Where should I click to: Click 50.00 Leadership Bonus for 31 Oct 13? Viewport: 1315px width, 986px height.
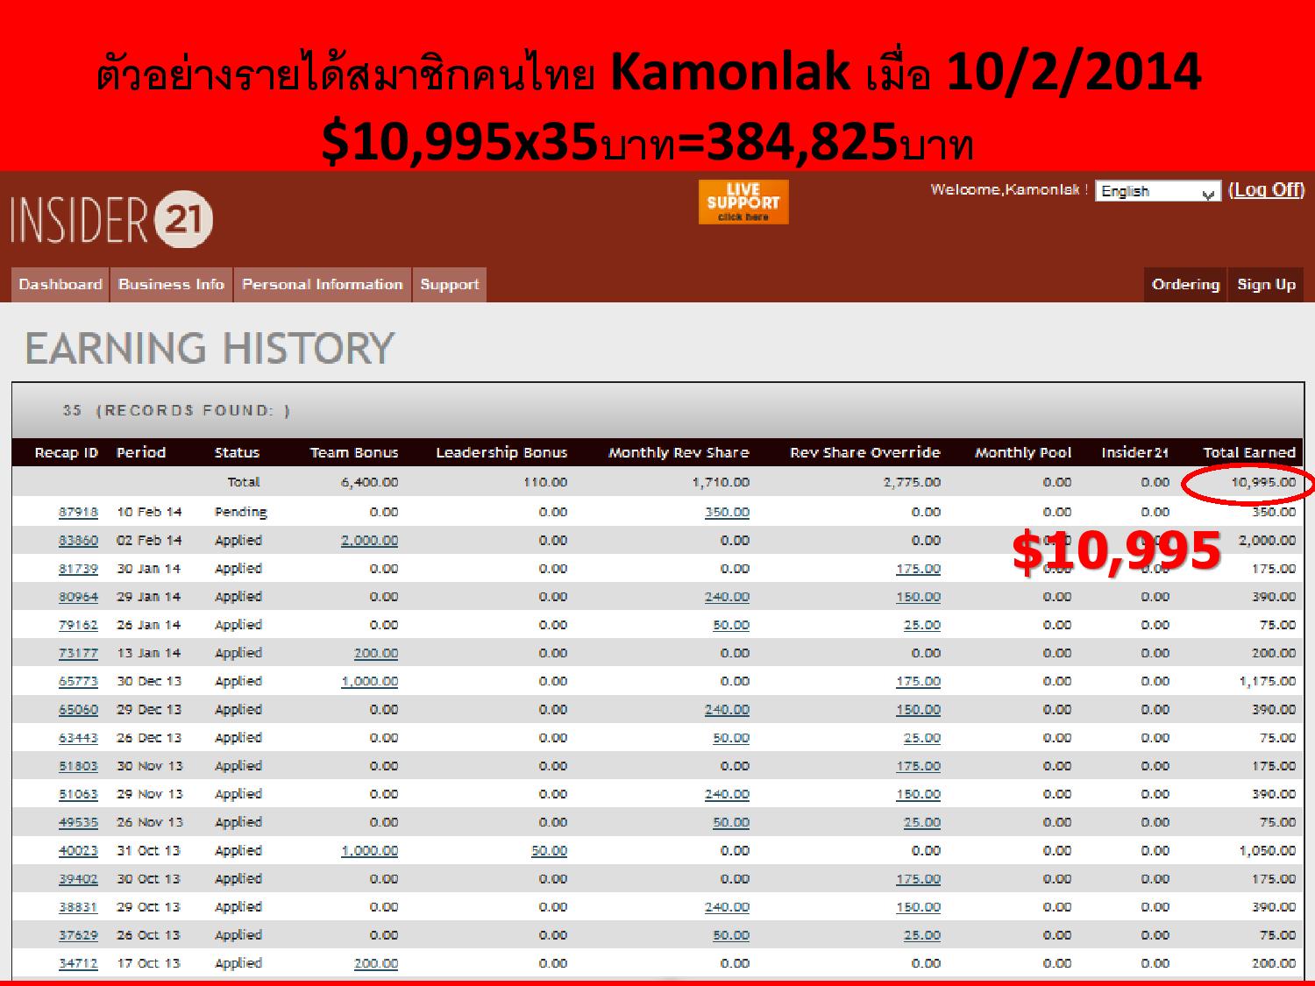click(549, 850)
